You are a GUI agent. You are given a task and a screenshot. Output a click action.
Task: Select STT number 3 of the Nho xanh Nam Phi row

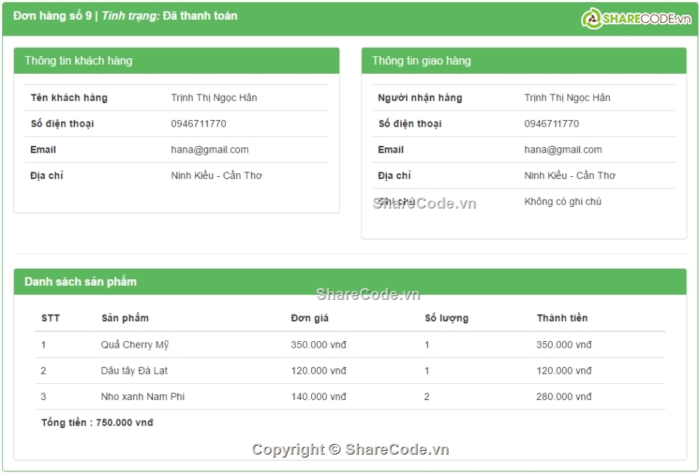pyautogui.click(x=43, y=396)
